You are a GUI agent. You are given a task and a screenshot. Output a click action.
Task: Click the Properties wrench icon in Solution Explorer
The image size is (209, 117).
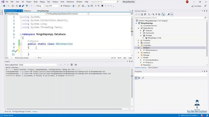coord(169,14)
